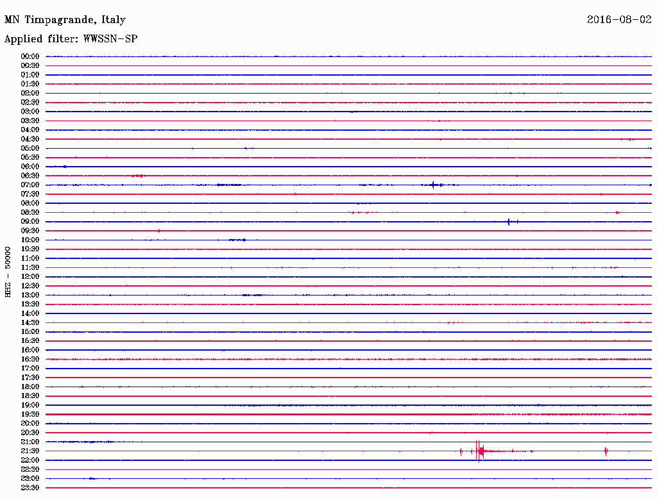Image resolution: width=657 pixels, height=500 pixels.
Task: Select the 11:30 time label
Action: (x=30, y=267)
